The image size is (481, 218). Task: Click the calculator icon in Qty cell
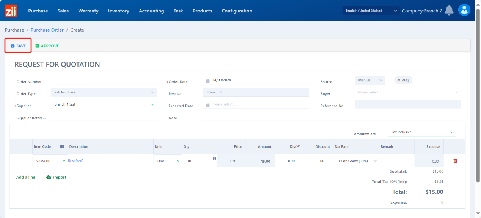[214, 159]
